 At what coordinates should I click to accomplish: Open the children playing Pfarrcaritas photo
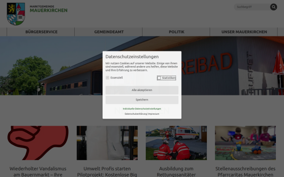click(x=245, y=143)
